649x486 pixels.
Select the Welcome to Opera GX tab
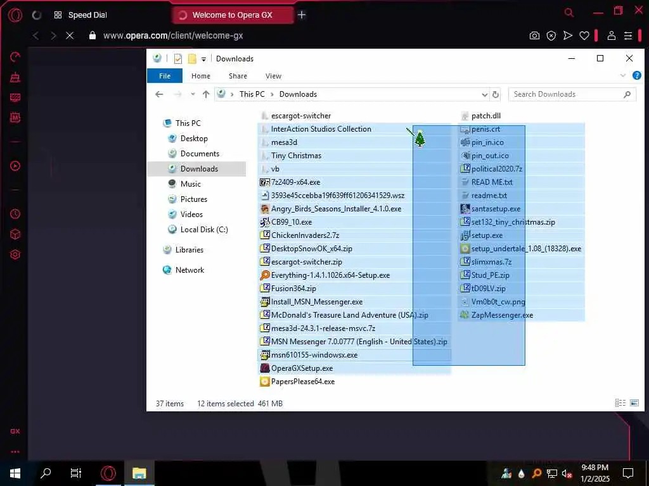click(x=232, y=15)
